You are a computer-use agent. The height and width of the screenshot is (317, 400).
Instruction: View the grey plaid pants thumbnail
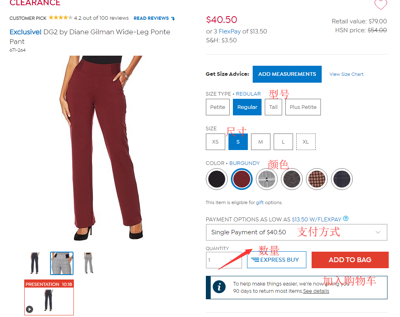tap(62, 263)
